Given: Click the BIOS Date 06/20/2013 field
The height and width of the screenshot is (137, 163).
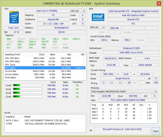Looking at the screenshot, I should tap(111, 58).
